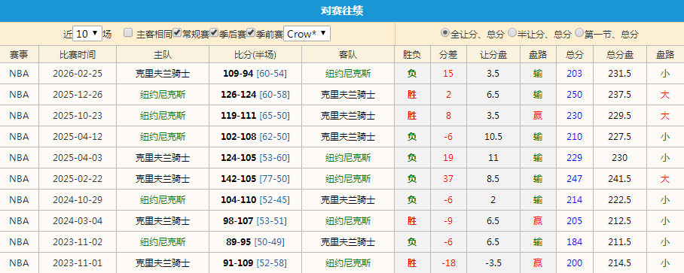Click the [53-60] half-time score
Image resolution: width=684 pixels, height=273 pixels.
(275, 158)
